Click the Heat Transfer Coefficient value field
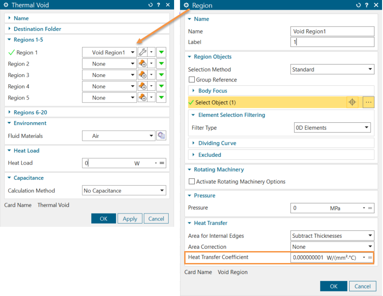The image size is (383, 296). [x=308, y=258]
